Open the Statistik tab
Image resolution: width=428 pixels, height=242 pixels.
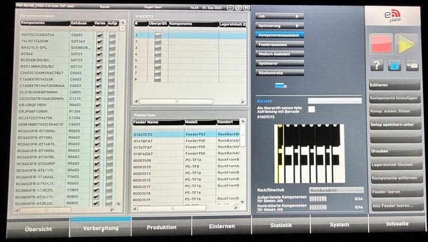tap(280, 225)
